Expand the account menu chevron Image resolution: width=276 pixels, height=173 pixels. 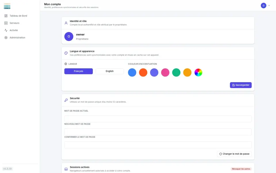click(x=269, y=5)
